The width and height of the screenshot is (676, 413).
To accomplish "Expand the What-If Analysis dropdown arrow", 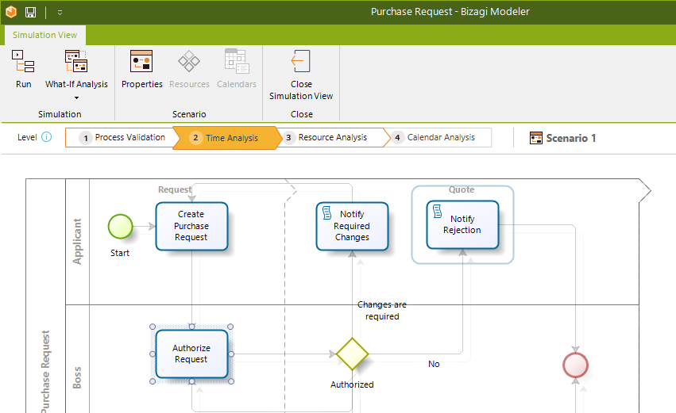I will 76,98.
